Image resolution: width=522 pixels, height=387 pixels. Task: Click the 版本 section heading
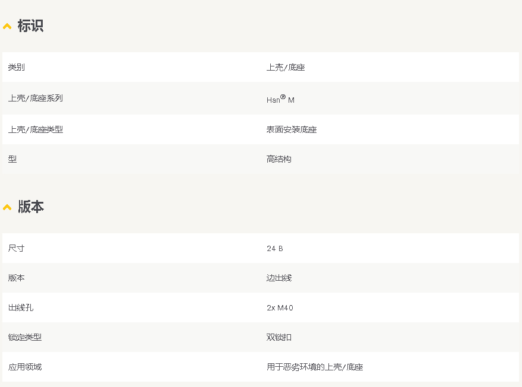point(31,207)
